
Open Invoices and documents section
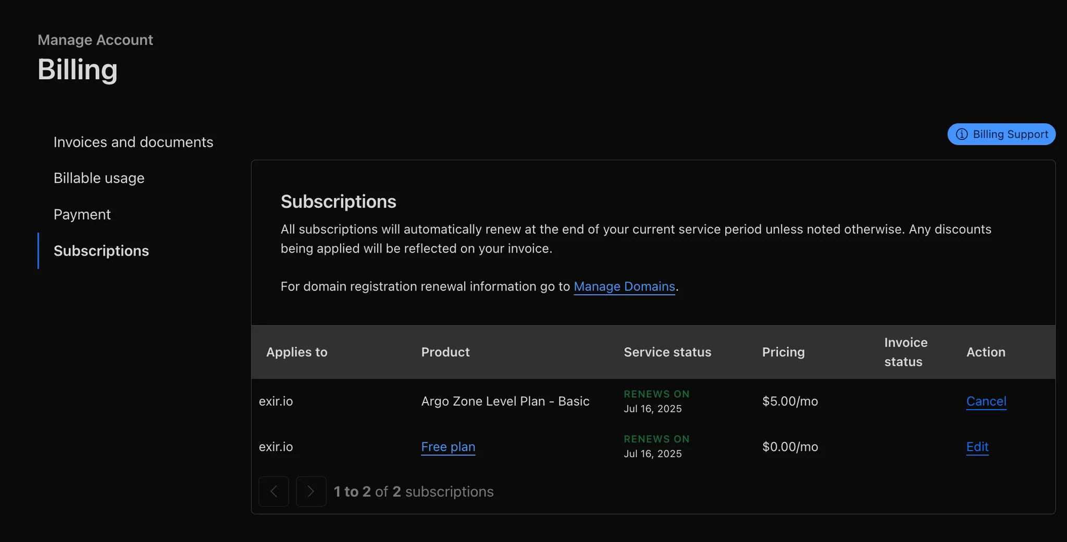click(x=133, y=142)
